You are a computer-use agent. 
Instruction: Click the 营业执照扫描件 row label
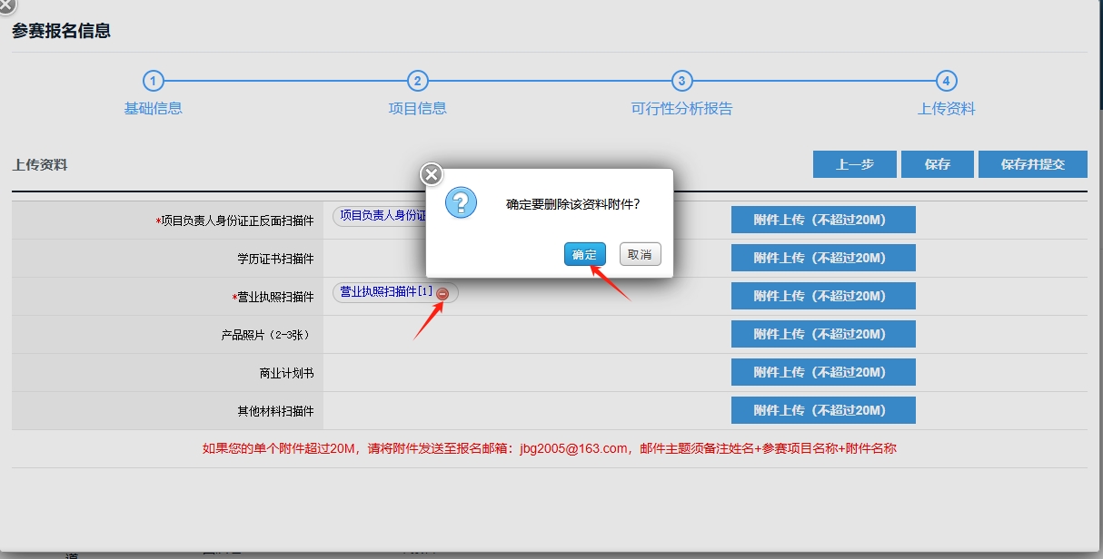[x=273, y=297]
